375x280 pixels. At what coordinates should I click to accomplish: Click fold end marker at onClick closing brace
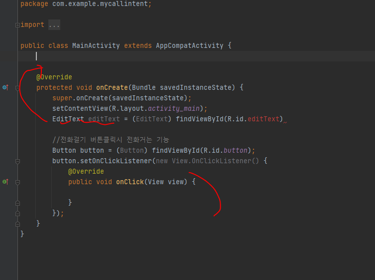(17, 203)
